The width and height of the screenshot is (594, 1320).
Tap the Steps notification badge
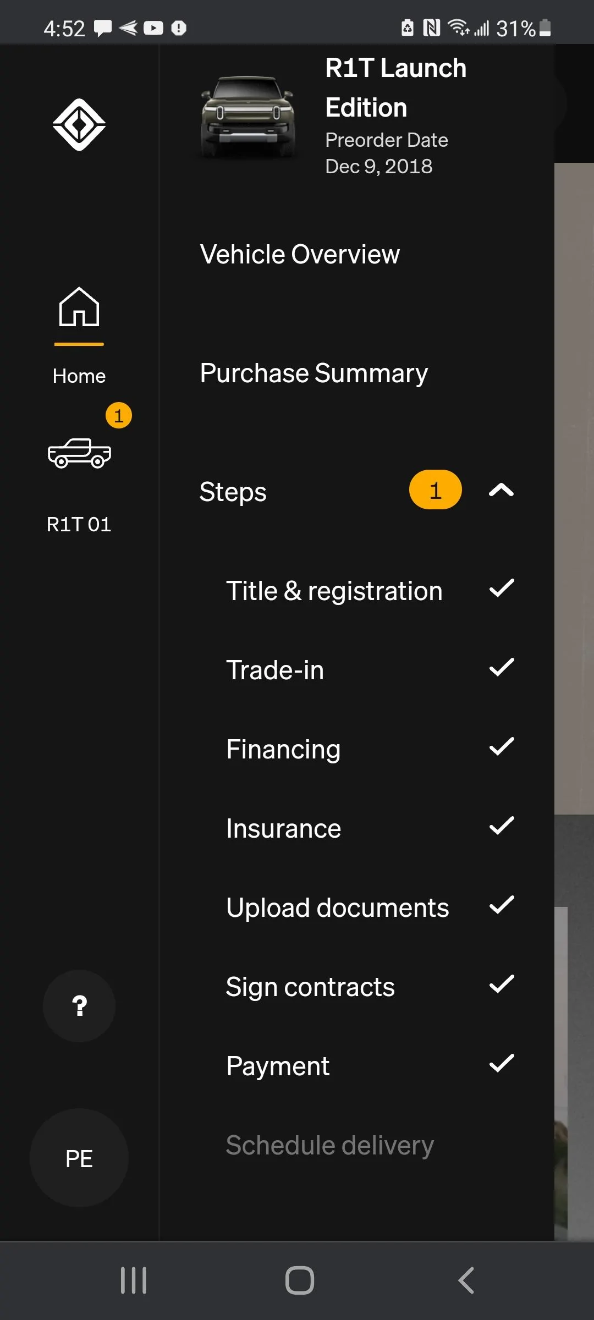point(435,490)
